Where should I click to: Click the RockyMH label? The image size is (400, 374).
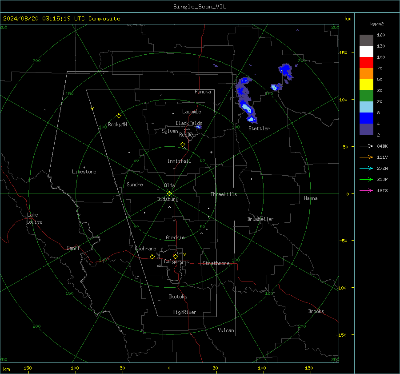point(117,125)
